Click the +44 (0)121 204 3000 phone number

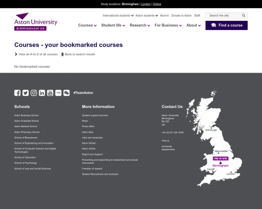pyautogui.click(x=172, y=132)
